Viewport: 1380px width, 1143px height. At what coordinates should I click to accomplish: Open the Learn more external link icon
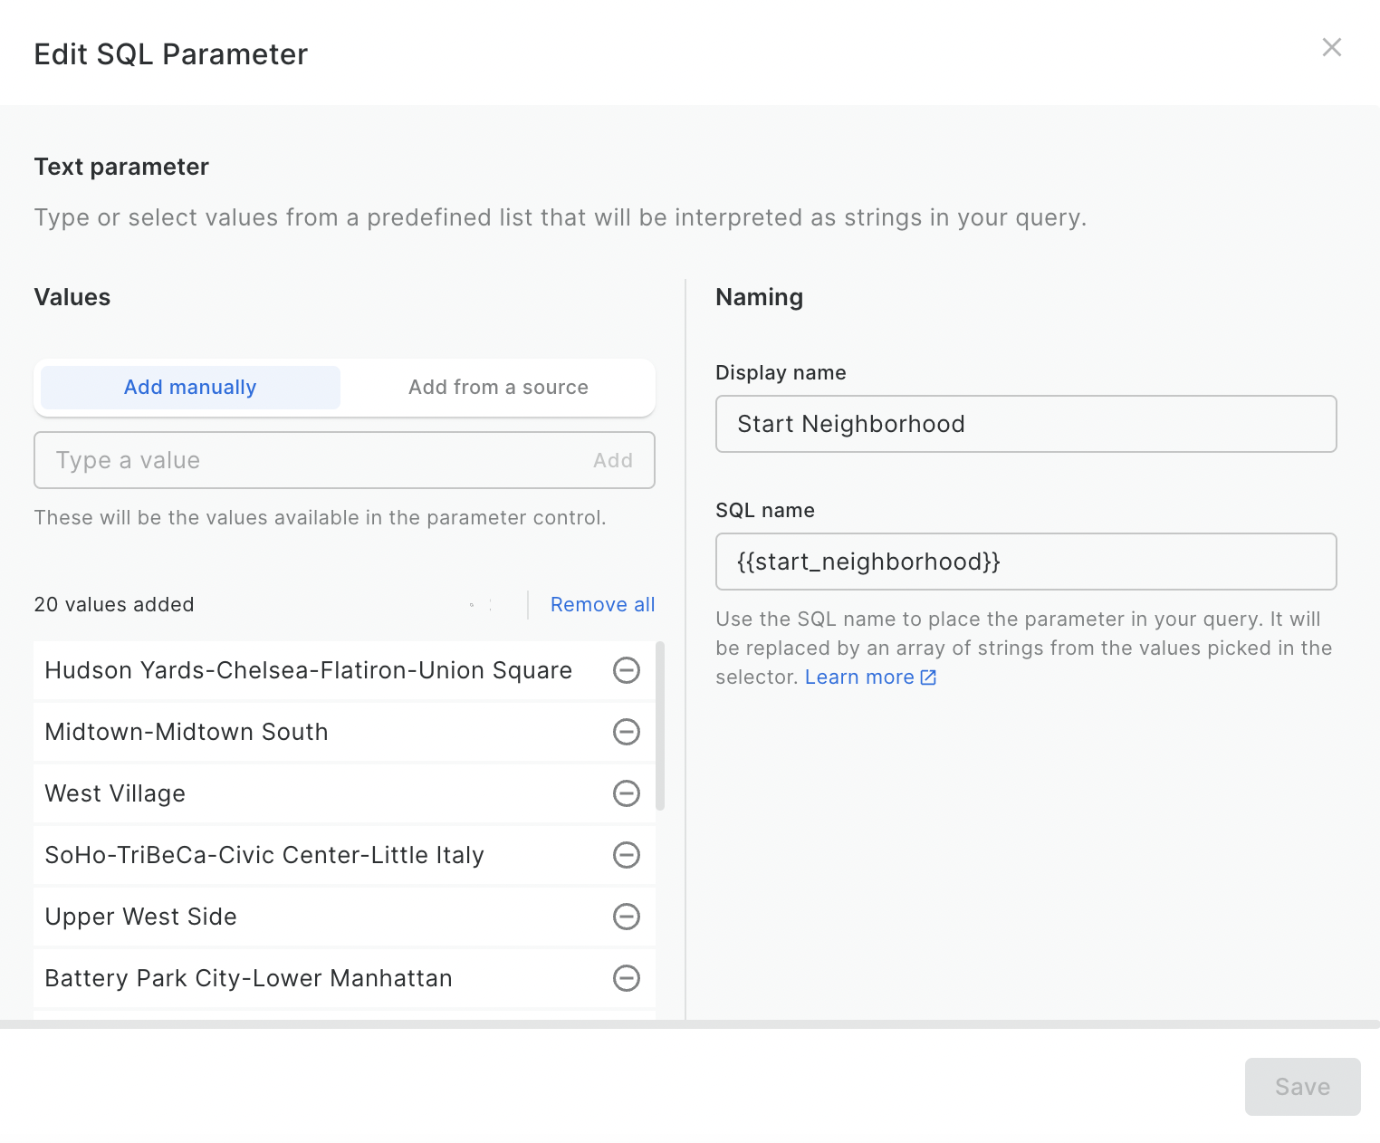[927, 677]
